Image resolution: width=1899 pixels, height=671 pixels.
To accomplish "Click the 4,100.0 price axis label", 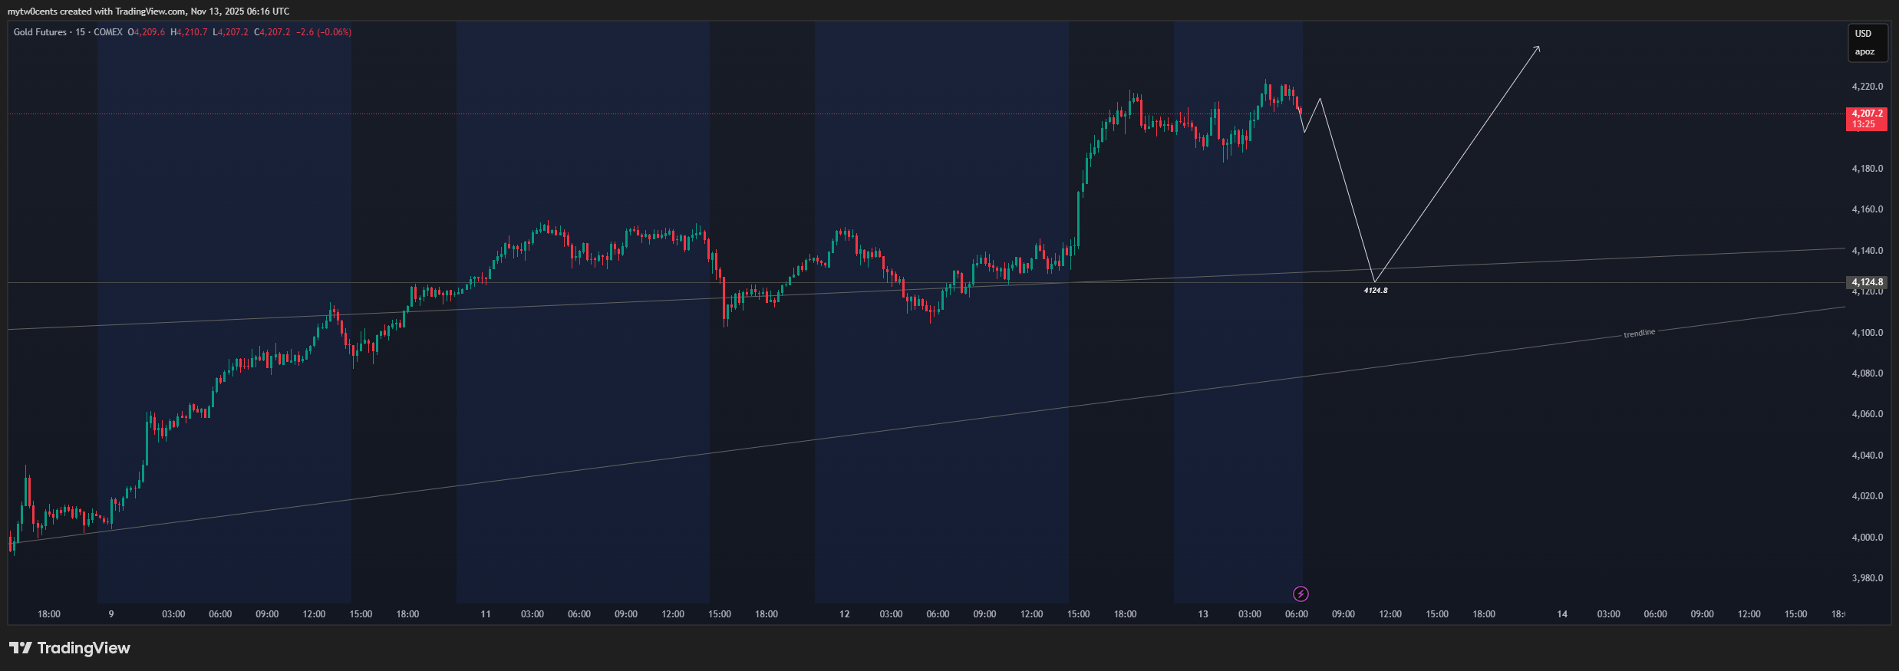I will point(1867,333).
